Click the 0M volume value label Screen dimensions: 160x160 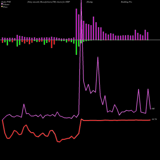[153, 108]
